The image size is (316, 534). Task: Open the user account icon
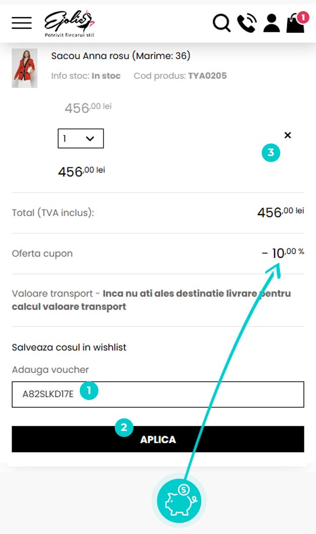pos(272,23)
